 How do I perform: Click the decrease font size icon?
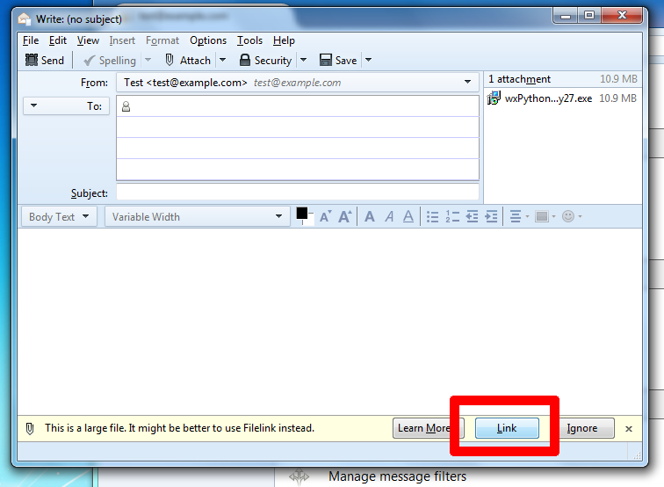[x=325, y=216]
